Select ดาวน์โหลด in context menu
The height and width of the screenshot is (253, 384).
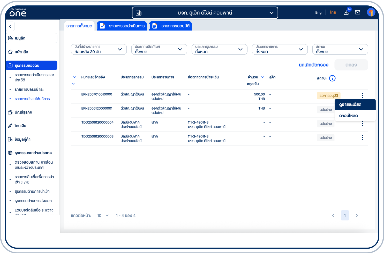pyautogui.click(x=355, y=116)
